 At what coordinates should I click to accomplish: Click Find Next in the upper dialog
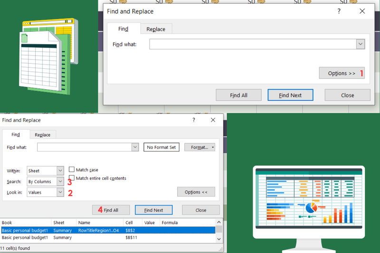tap(290, 95)
